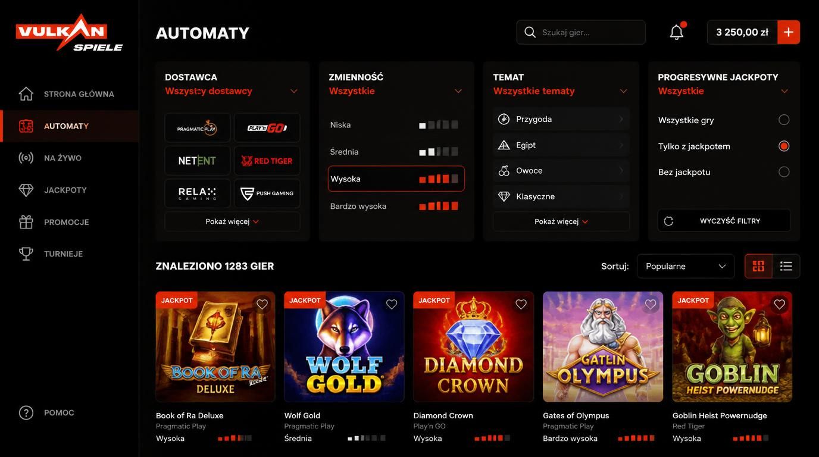Select the Tylko z jackpotem radio
Image resolution: width=819 pixels, height=457 pixels.
click(x=784, y=146)
